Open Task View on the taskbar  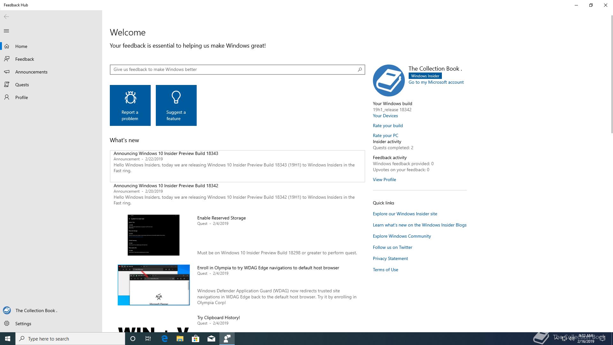click(x=148, y=339)
